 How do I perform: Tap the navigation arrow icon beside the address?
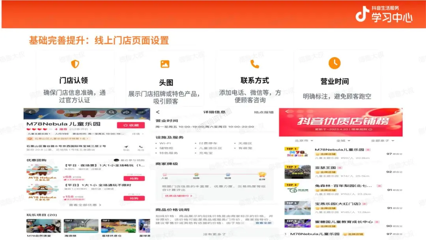point(126,147)
